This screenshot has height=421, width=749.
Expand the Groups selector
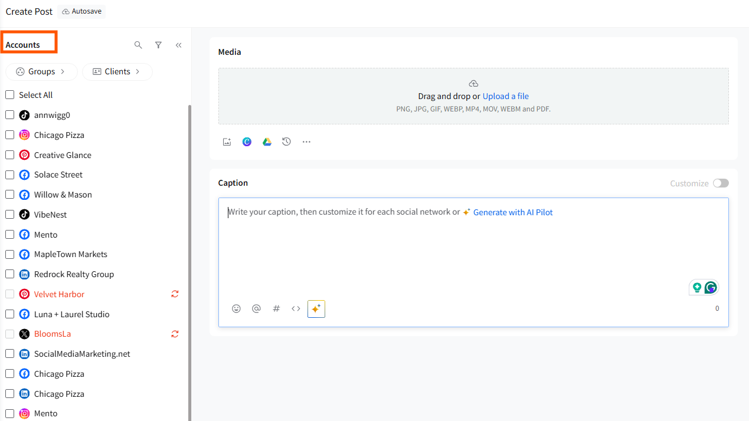[41, 71]
